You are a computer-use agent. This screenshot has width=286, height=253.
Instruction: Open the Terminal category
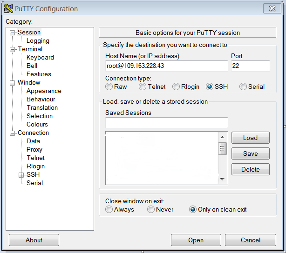30,49
